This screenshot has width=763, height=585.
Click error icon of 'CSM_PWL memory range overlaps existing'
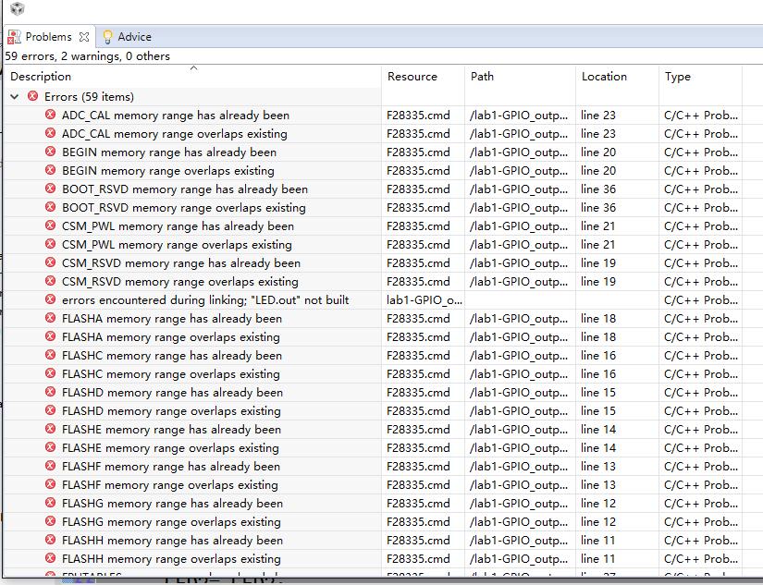click(x=50, y=244)
